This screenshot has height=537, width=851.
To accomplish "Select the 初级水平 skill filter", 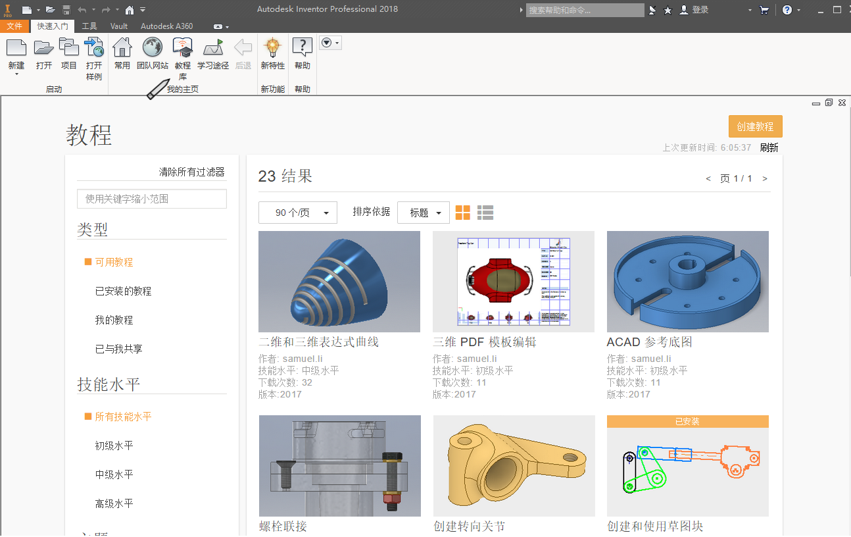I will 114,446.
